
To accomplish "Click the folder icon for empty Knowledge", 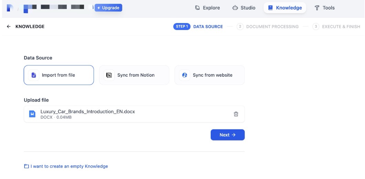I will (27, 166).
